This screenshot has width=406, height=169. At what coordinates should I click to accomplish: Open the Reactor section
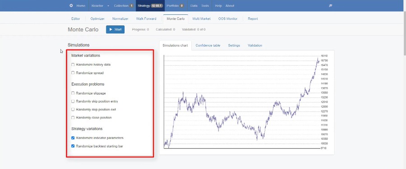pos(97,6)
